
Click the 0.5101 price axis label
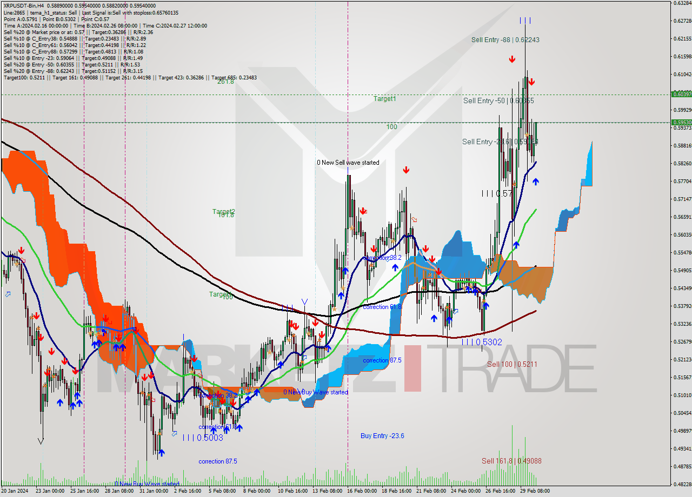tap(682, 395)
